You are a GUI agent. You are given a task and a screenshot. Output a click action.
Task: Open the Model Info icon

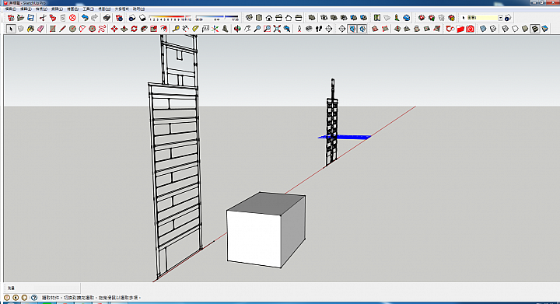click(x=119, y=17)
